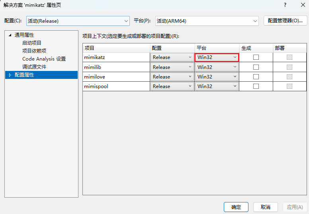Select the mimikatz project cell
The width and height of the screenshot is (309, 214).
click(116, 57)
